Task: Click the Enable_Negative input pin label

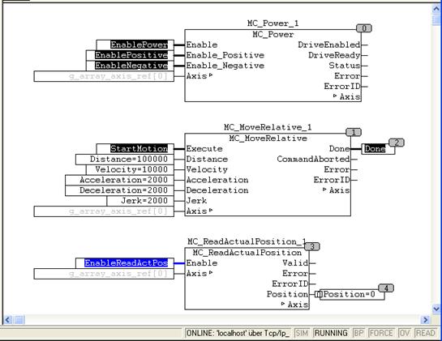Action: tap(225, 66)
